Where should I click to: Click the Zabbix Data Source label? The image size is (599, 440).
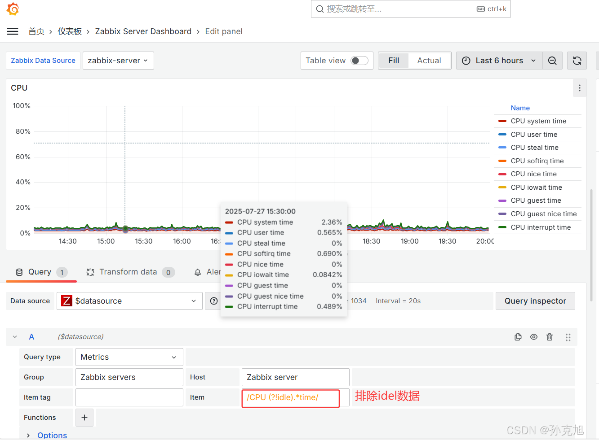point(43,61)
